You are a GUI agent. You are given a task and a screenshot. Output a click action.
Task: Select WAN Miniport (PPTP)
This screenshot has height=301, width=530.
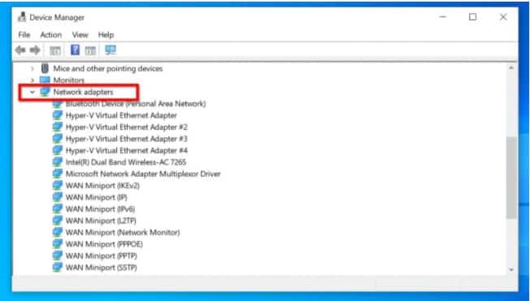pyautogui.click(x=101, y=256)
